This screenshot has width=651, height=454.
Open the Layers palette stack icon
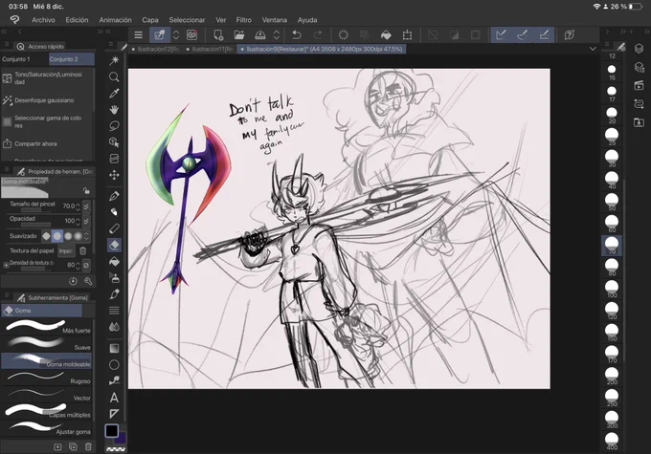(x=639, y=49)
